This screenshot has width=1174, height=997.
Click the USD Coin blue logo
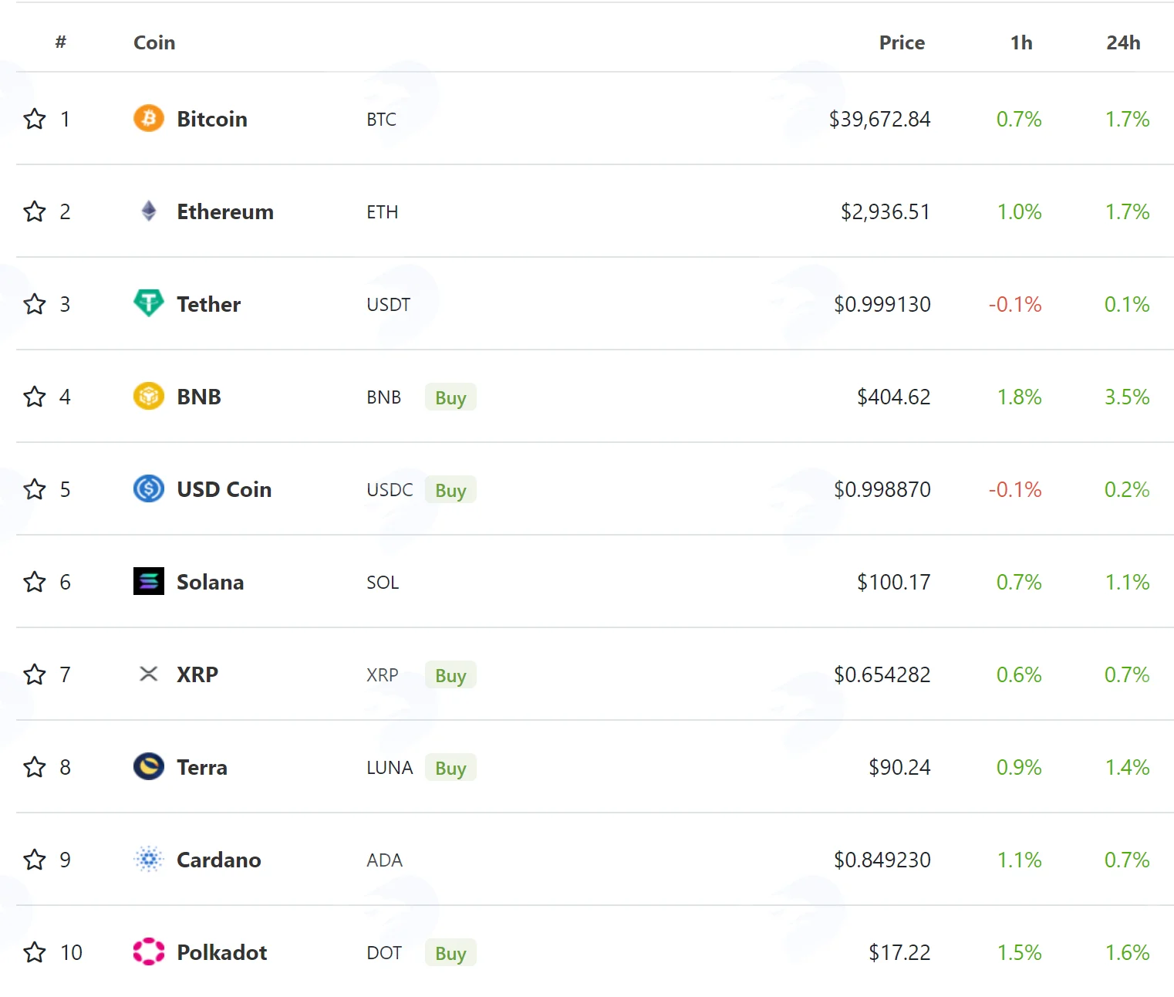[x=149, y=489]
